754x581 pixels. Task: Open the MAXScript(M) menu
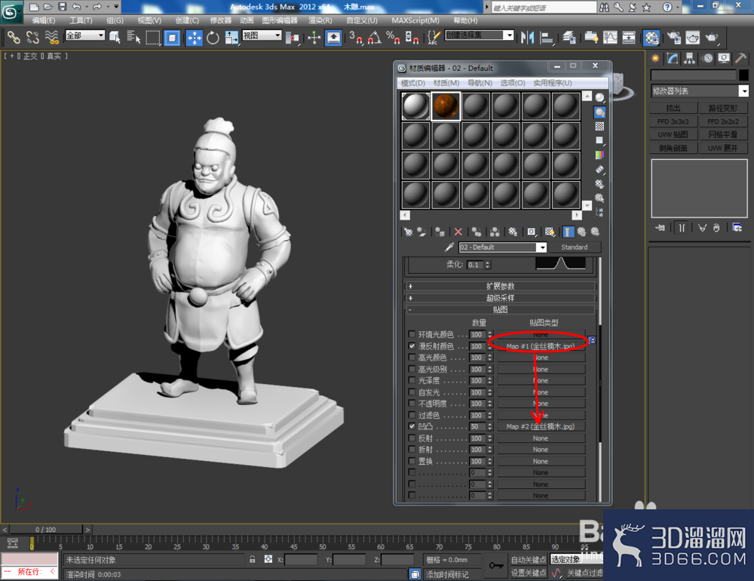415,20
